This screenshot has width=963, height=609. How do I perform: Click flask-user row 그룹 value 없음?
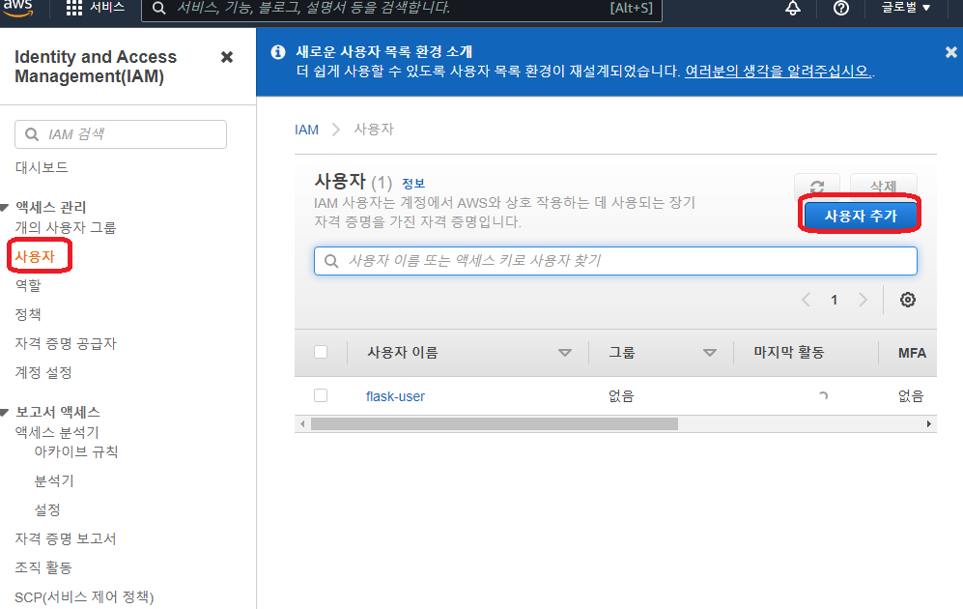pos(621,396)
